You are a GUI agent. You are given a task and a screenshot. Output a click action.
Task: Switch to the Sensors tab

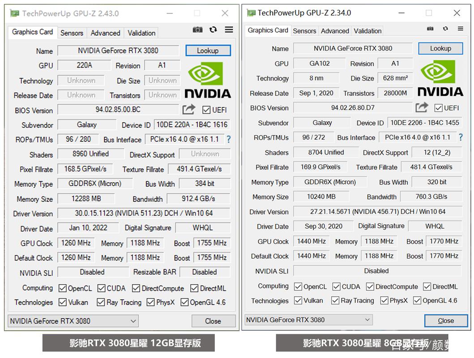tap(72, 33)
